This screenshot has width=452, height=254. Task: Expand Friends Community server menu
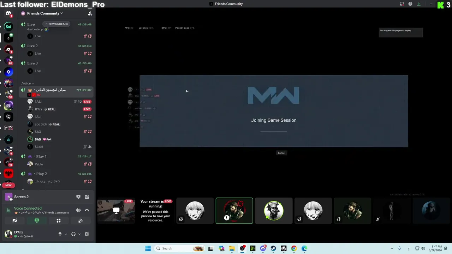(x=45, y=13)
